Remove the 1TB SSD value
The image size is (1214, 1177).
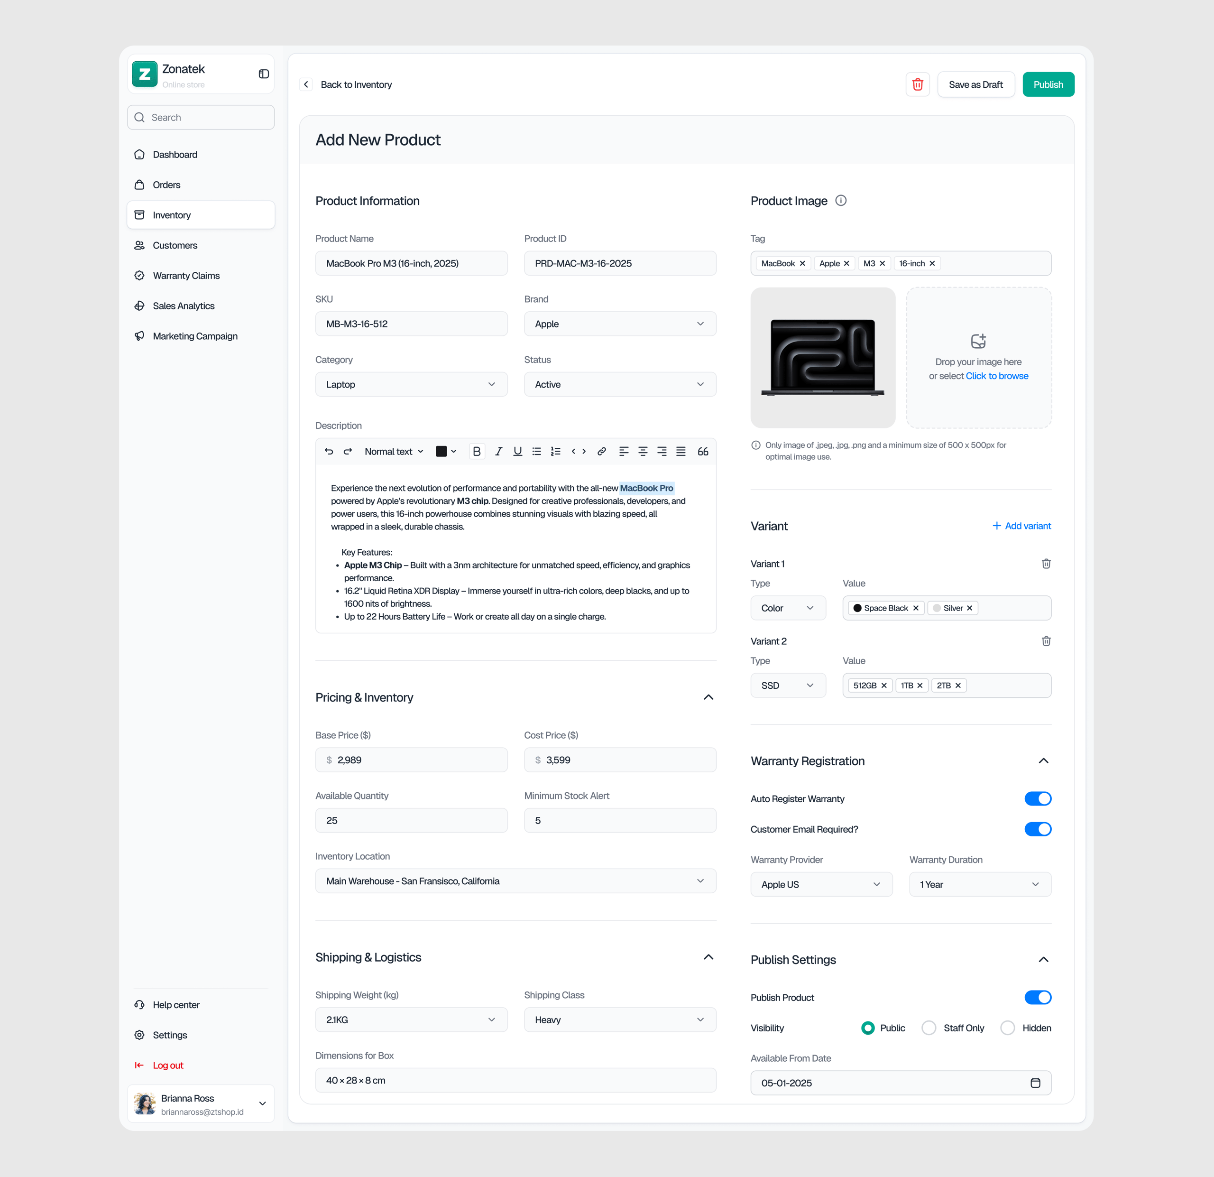[920, 686]
